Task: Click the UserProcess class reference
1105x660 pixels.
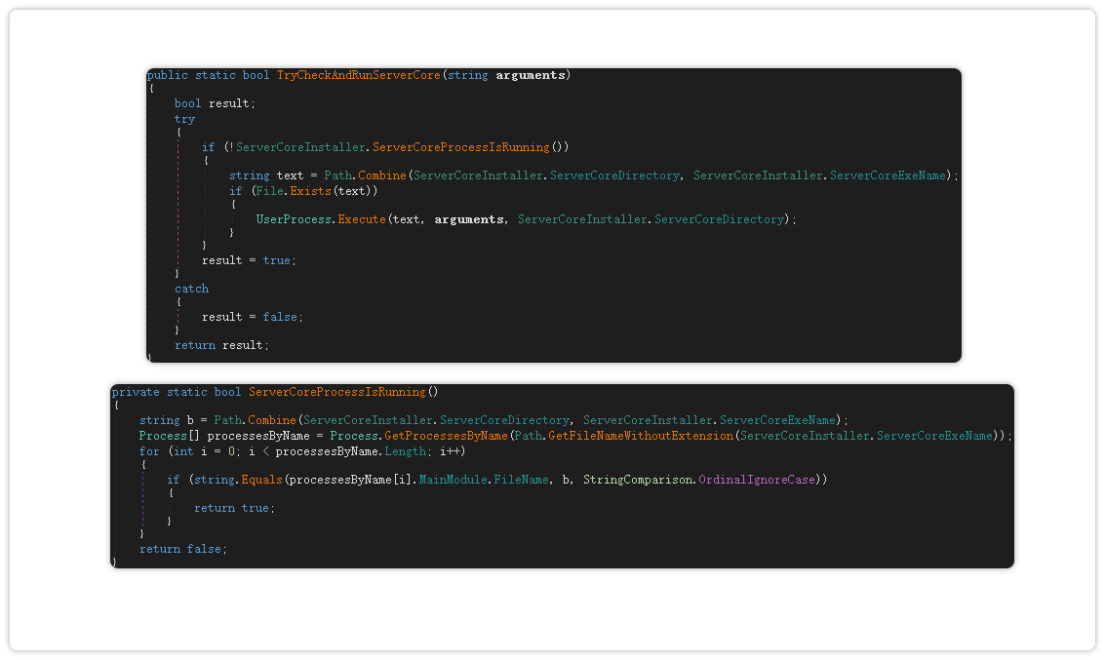Action: coord(294,219)
